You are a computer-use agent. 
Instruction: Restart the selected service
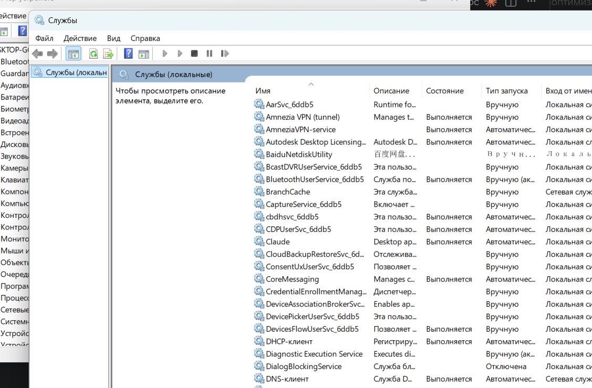point(225,54)
